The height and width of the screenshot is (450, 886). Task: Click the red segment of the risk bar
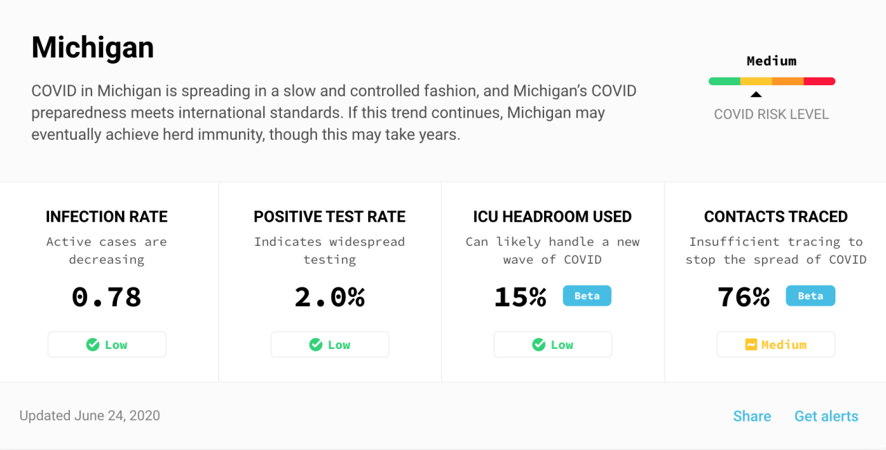[820, 81]
